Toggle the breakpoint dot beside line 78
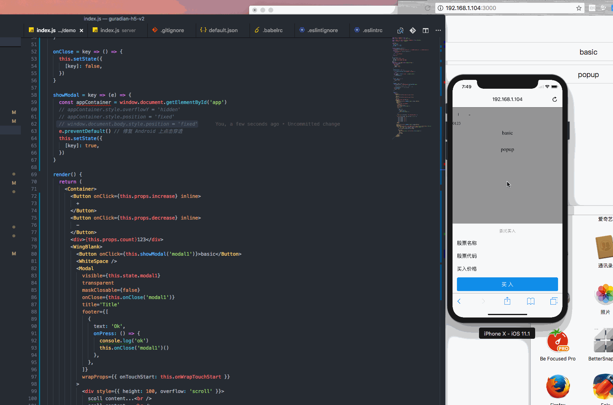613x405 pixels. click(x=14, y=236)
